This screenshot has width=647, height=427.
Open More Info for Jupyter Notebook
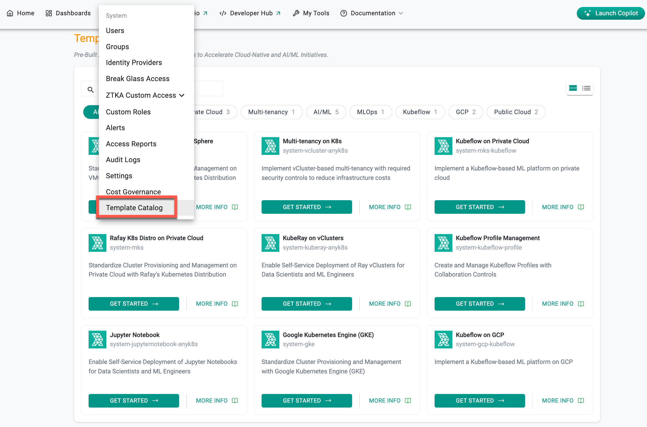[217, 401]
